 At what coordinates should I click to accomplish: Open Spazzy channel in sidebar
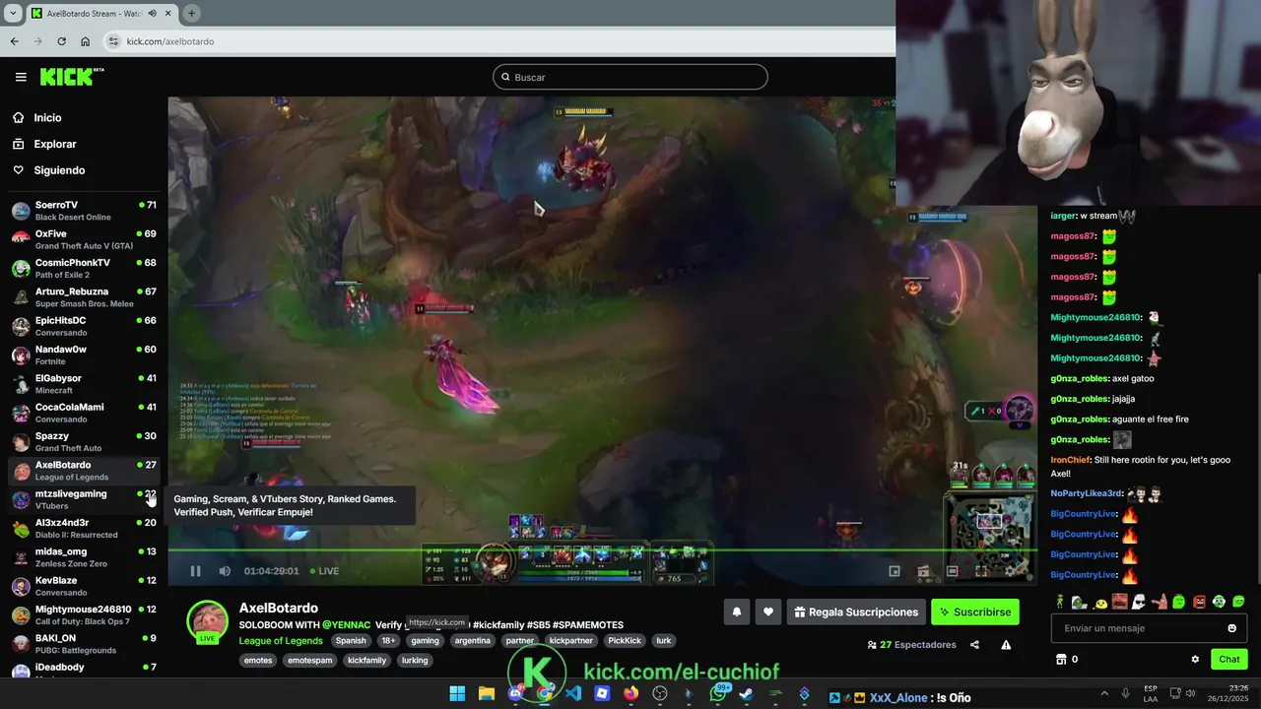84,441
